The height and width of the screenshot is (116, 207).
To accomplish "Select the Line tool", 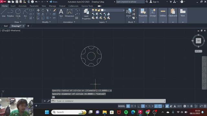I will (x=4, y=13).
